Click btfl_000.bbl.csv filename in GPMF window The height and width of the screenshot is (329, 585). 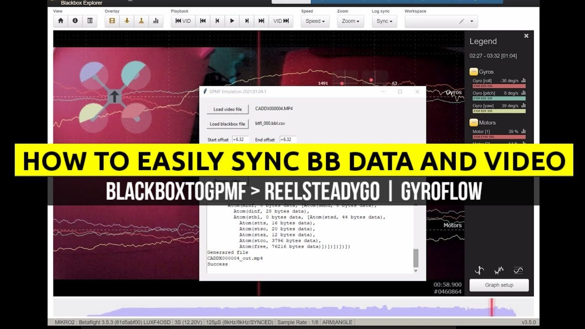270,123
